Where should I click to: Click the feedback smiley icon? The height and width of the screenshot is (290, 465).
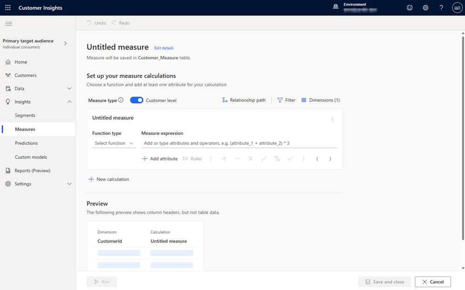(410, 8)
